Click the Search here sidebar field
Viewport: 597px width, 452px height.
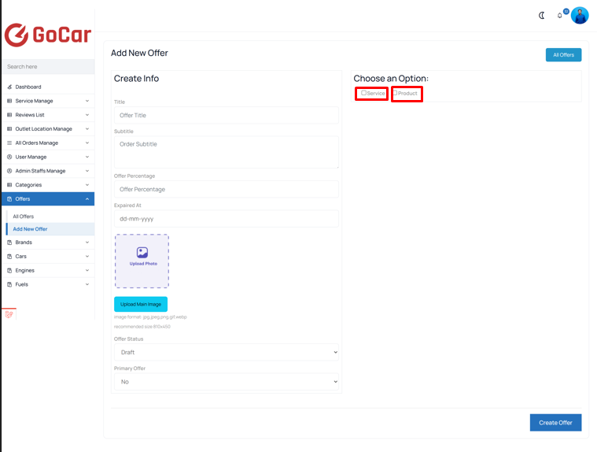point(48,67)
